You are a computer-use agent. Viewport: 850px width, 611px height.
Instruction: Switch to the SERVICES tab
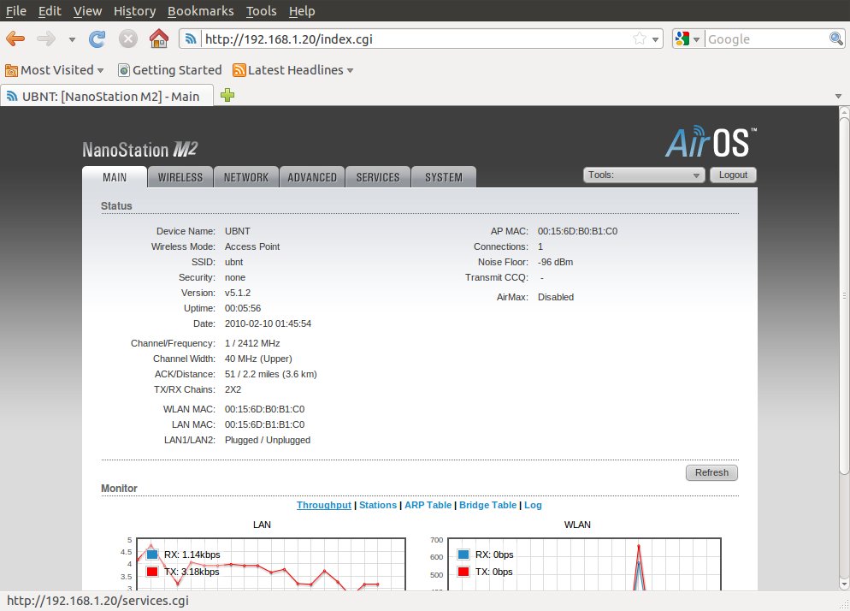click(378, 177)
